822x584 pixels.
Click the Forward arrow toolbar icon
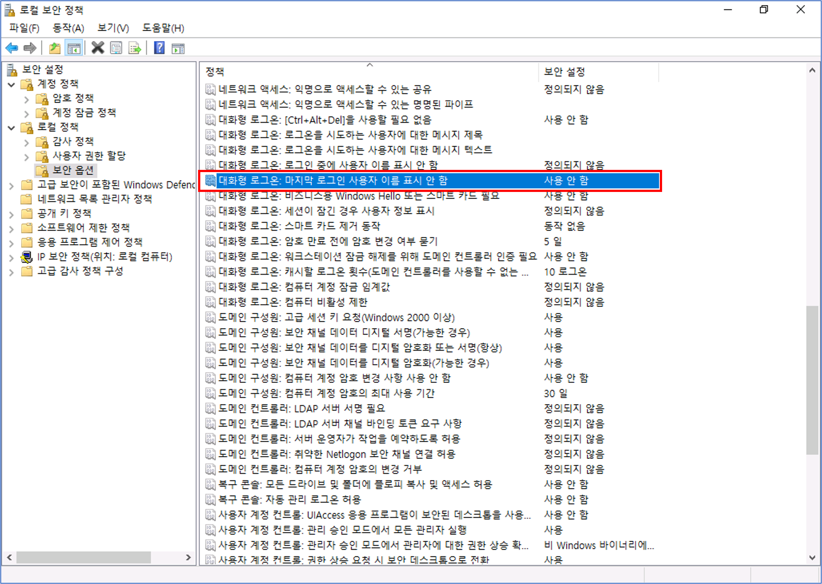(30, 48)
